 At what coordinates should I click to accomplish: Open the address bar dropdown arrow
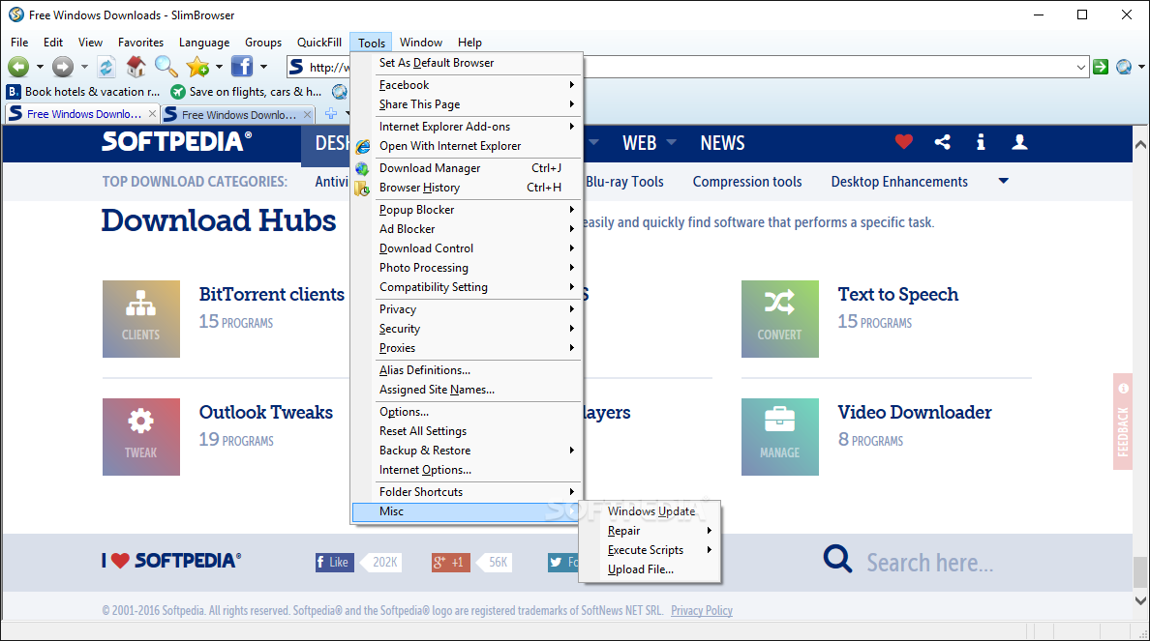[1081, 68]
